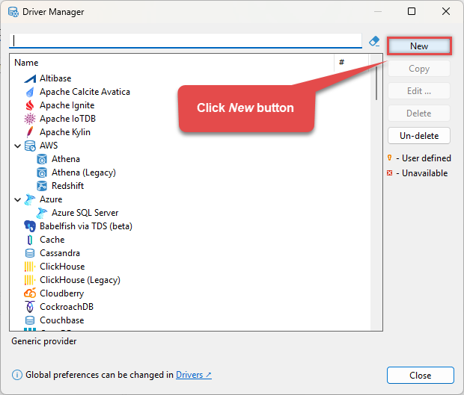Select the Cache driver text
464x395 pixels.
point(52,240)
